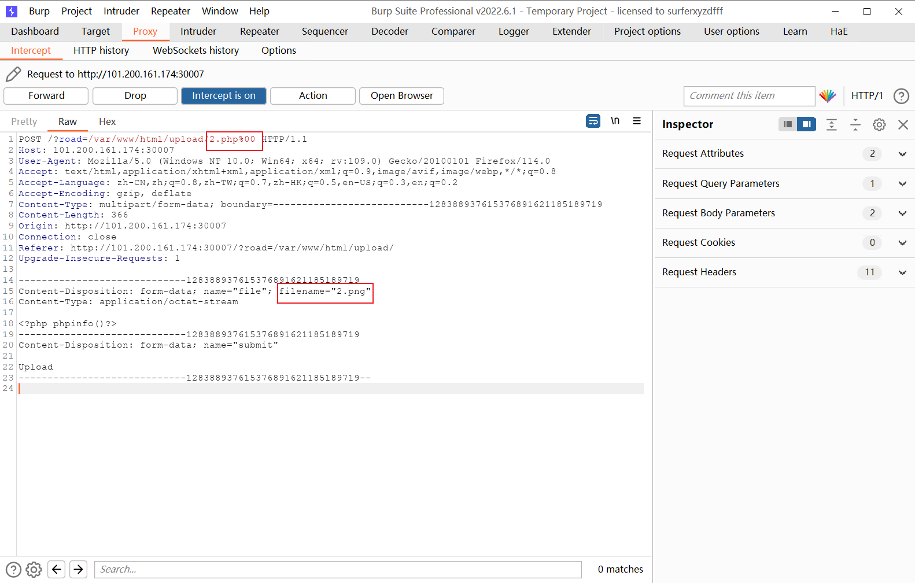Switch to the Extender tab
This screenshot has height=583, width=915.
572,31
